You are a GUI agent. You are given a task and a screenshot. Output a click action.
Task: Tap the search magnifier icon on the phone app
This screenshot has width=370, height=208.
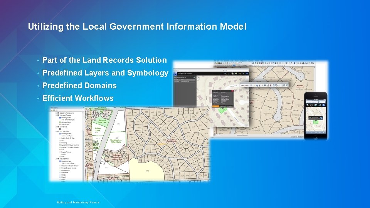(x=308, y=105)
